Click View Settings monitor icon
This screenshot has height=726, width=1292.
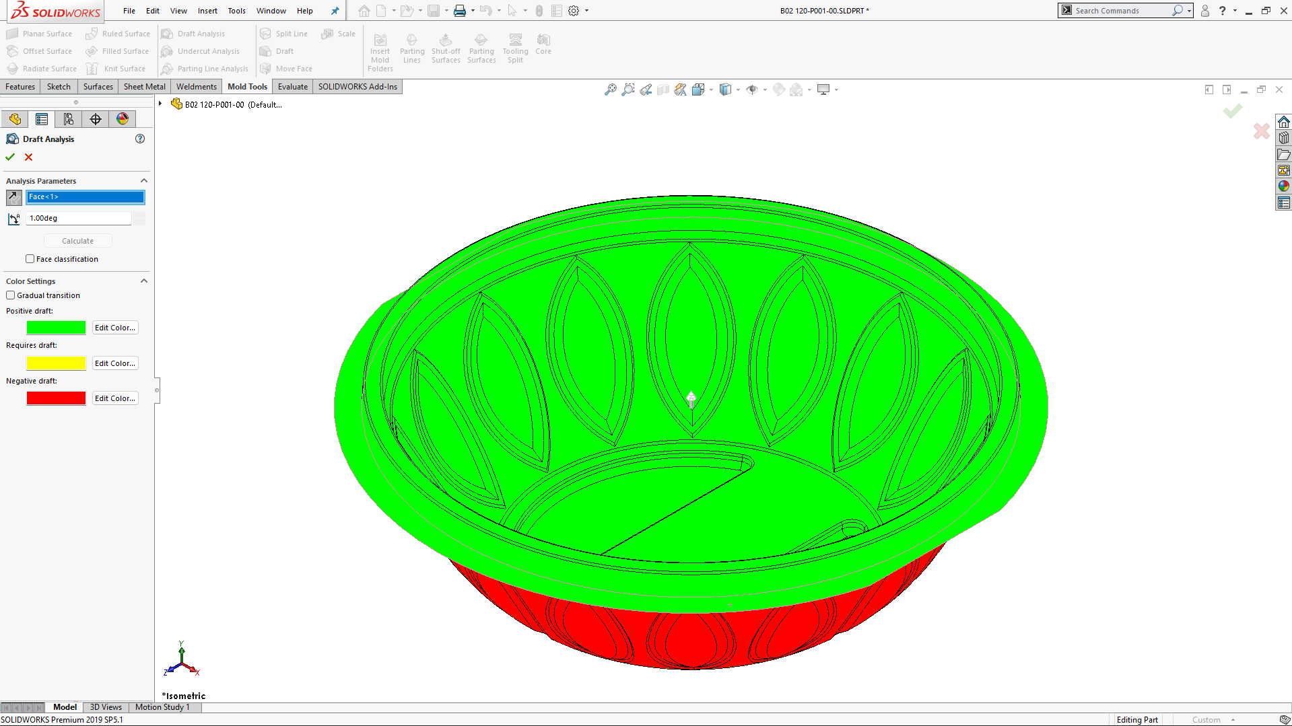823,89
